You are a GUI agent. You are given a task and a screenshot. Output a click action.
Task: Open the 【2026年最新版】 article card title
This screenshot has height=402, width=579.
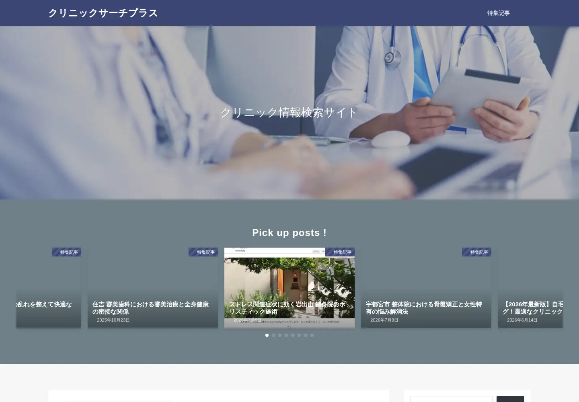pyautogui.click(x=533, y=308)
